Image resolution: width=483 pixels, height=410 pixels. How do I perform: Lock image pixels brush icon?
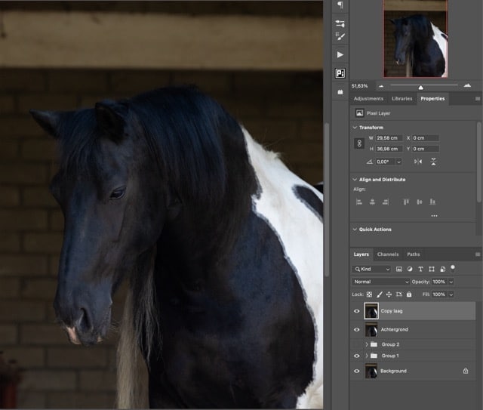[380, 294]
